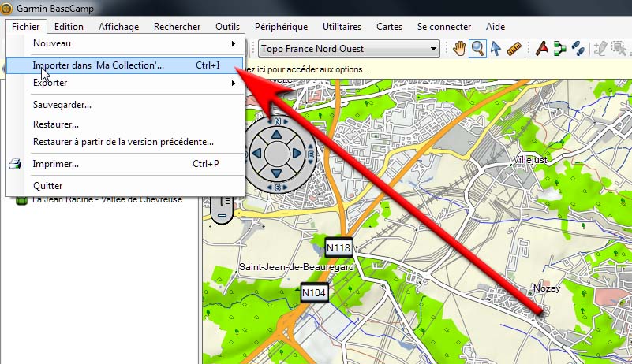The width and height of the screenshot is (632, 364).
Task: Click the S marker on compass ring
Action: point(277,188)
